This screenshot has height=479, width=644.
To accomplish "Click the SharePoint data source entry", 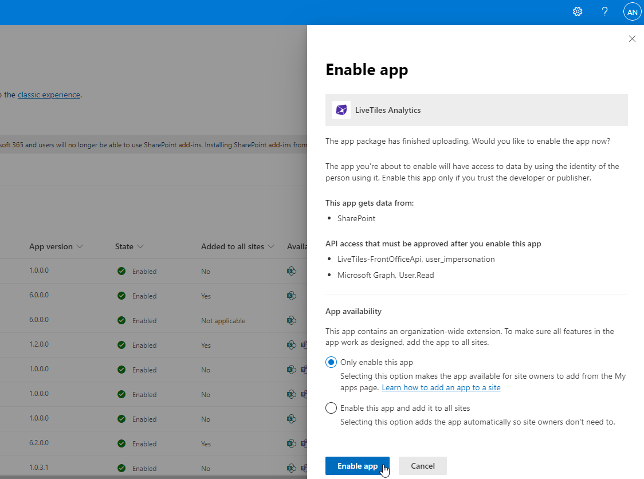I will coord(356,218).
